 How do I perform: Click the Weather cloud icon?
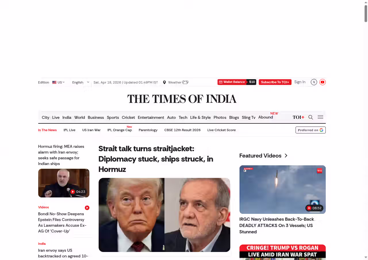click(185, 82)
